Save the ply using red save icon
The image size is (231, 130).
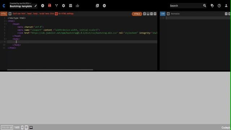click(x=49, y=5)
